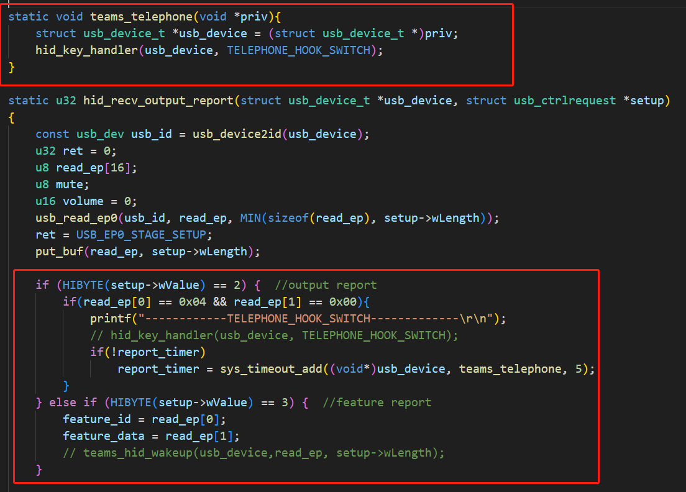The width and height of the screenshot is (686, 492).
Task: Click the 0x00 hex literal
Action: pyautogui.click(x=342, y=302)
